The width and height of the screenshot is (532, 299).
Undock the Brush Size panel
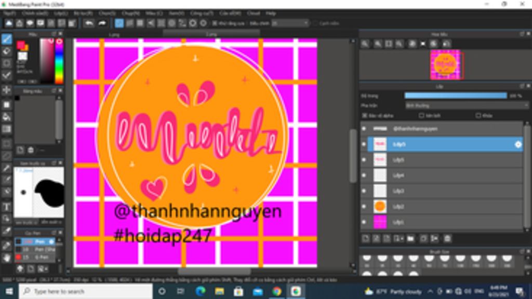coord(522,251)
